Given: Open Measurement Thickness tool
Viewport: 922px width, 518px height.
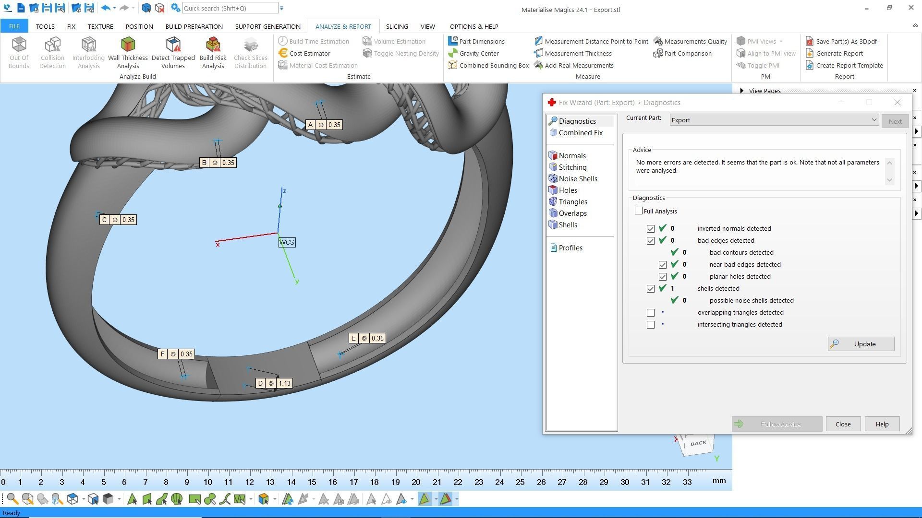Looking at the screenshot, I should point(573,53).
